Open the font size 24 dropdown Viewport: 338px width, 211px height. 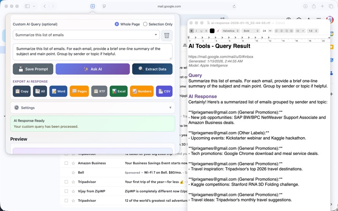270,31
